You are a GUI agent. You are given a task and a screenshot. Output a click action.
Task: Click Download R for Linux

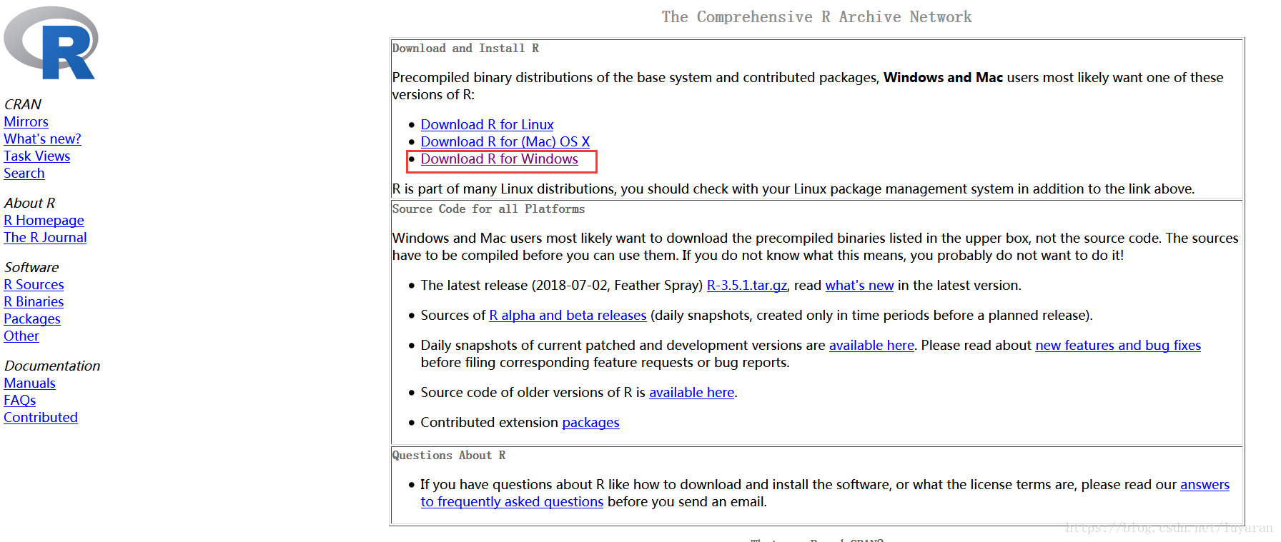pyautogui.click(x=487, y=125)
